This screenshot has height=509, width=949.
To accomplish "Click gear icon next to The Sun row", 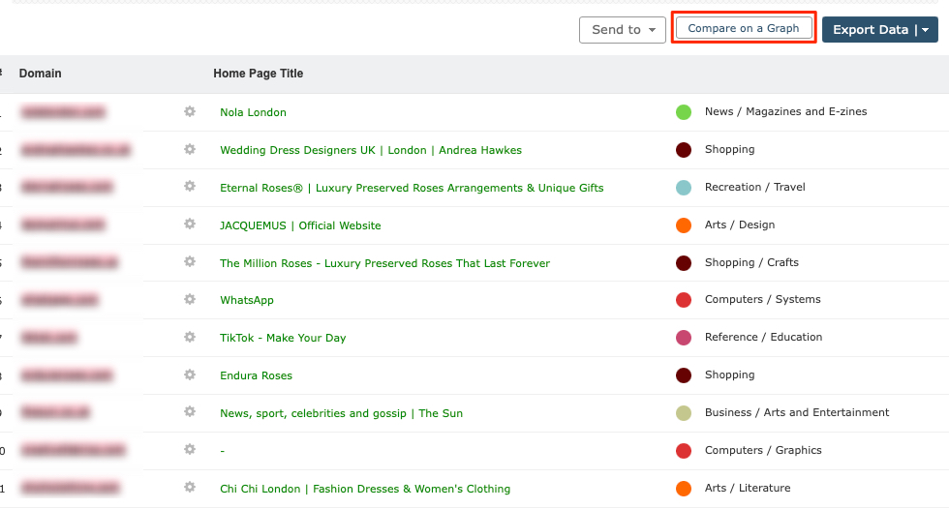I will [190, 413].
